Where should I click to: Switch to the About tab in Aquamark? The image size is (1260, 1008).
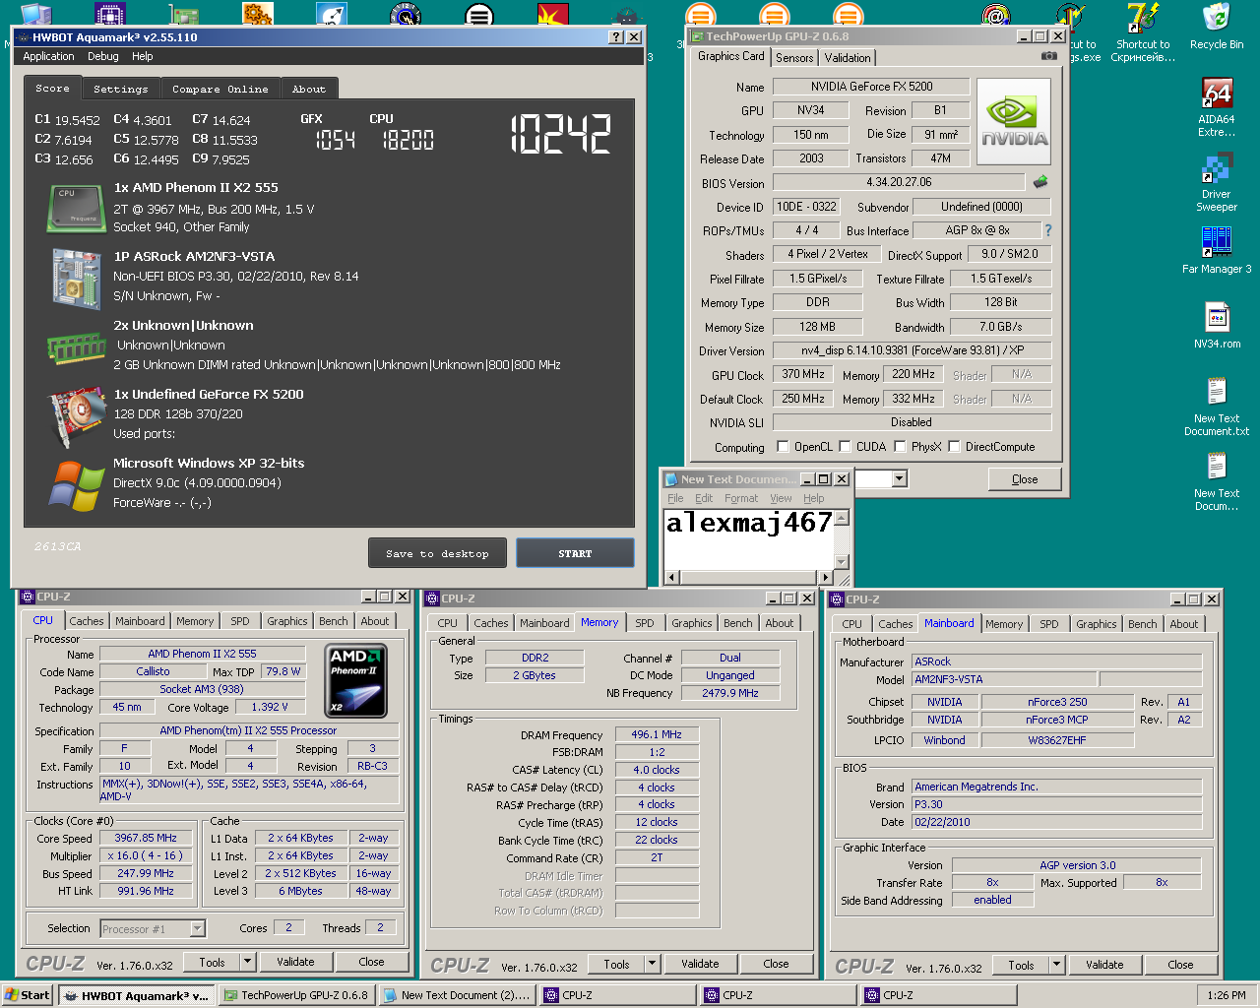(x=309, y=89)
